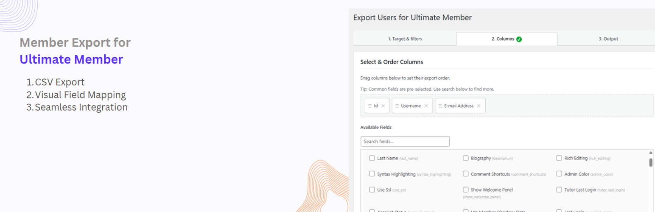Grab the E-mail Address chip drag handle
Screen dimensions: 655x212
440,106
